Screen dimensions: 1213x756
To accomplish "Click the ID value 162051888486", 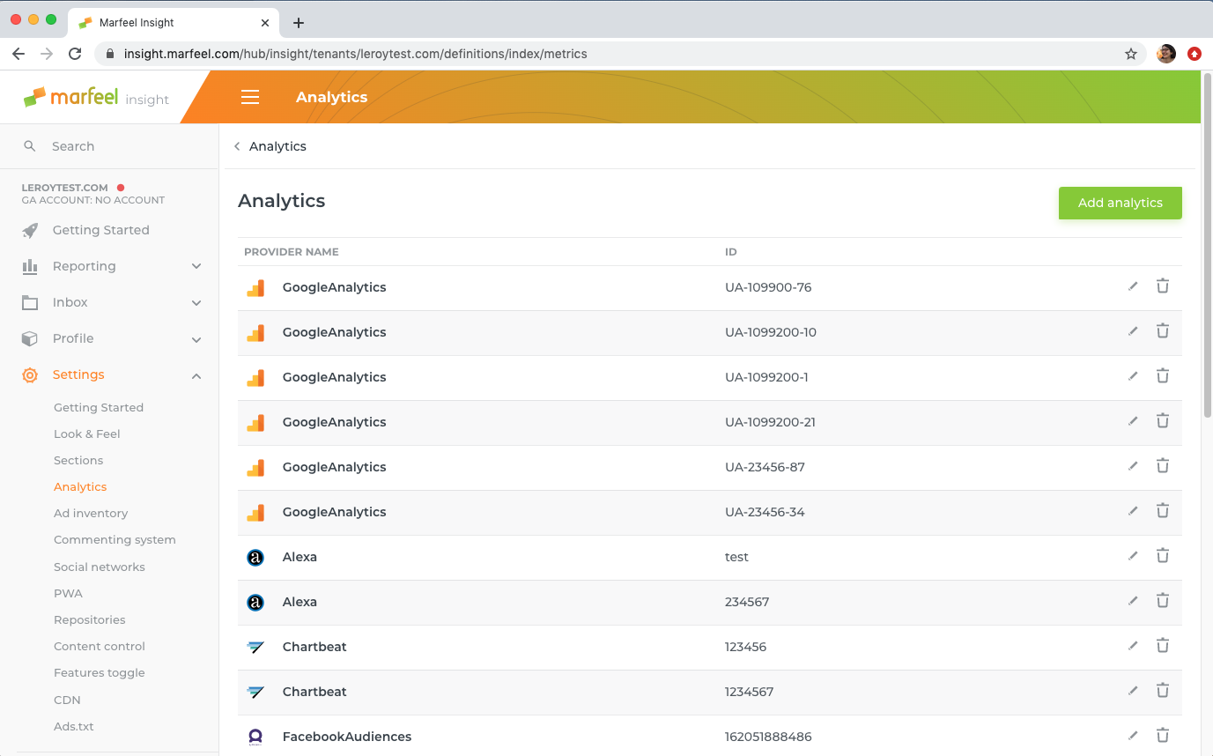I will coord(768,737).
